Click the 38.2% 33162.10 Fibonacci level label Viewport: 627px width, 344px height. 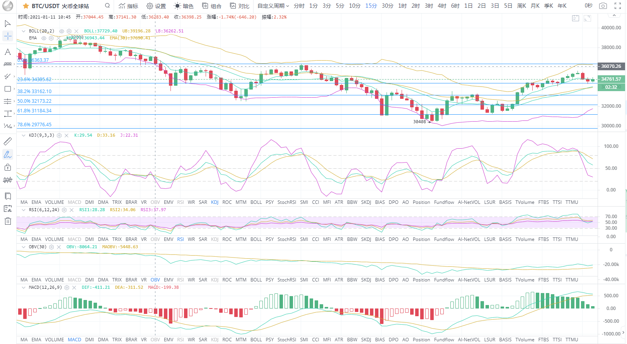(34, 92)
